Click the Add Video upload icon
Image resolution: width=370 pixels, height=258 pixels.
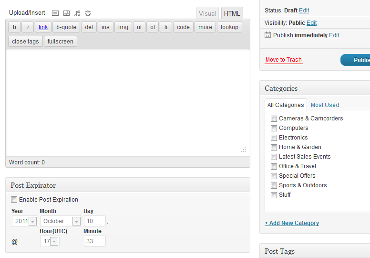[x=67, y=13]
